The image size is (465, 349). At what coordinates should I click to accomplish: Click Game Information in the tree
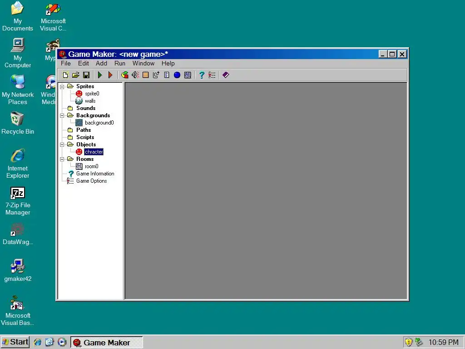click(x=95, y=174)
